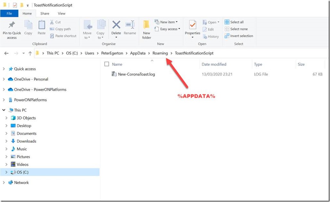Click the Roaming segment in address bar
Screen dimensions: 330x202
point(160,53)
